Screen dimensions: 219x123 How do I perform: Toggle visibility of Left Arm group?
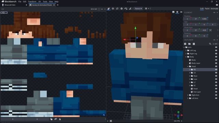click(x=216, y=98)
